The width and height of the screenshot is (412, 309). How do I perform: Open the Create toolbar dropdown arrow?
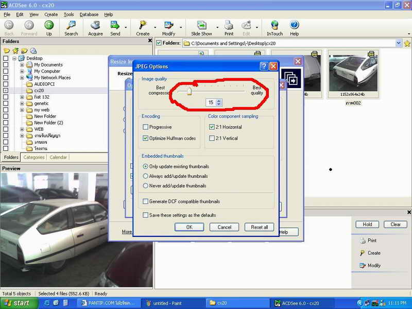[155, 27]
